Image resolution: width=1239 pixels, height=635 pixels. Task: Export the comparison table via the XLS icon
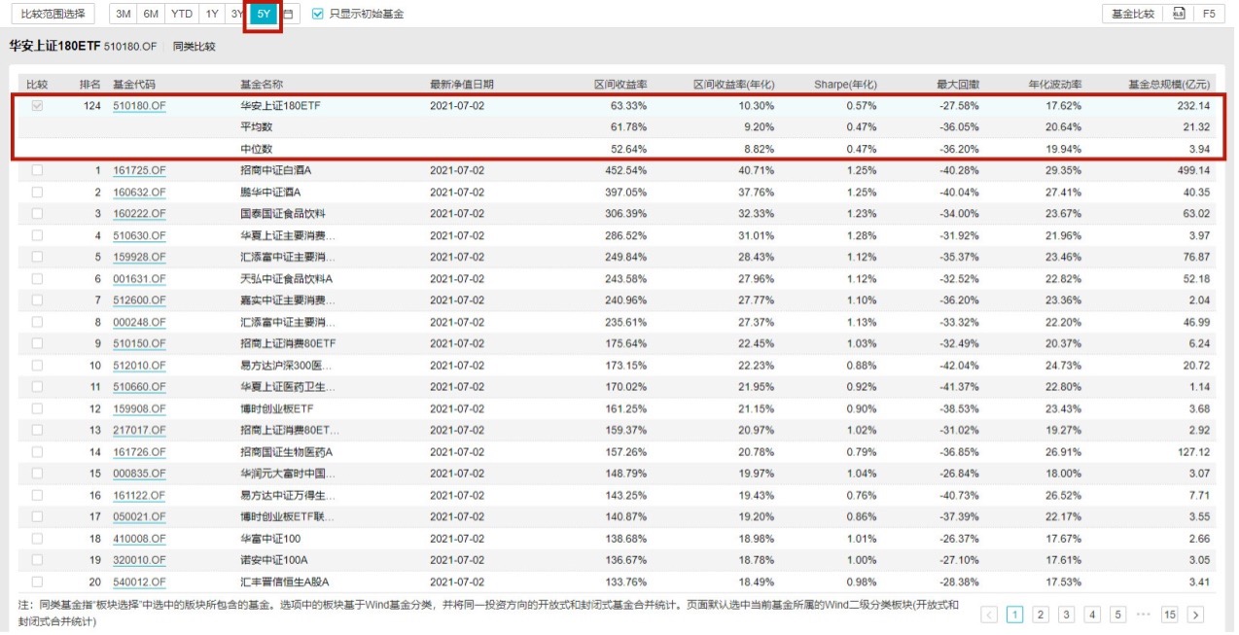pos(1179,13)
